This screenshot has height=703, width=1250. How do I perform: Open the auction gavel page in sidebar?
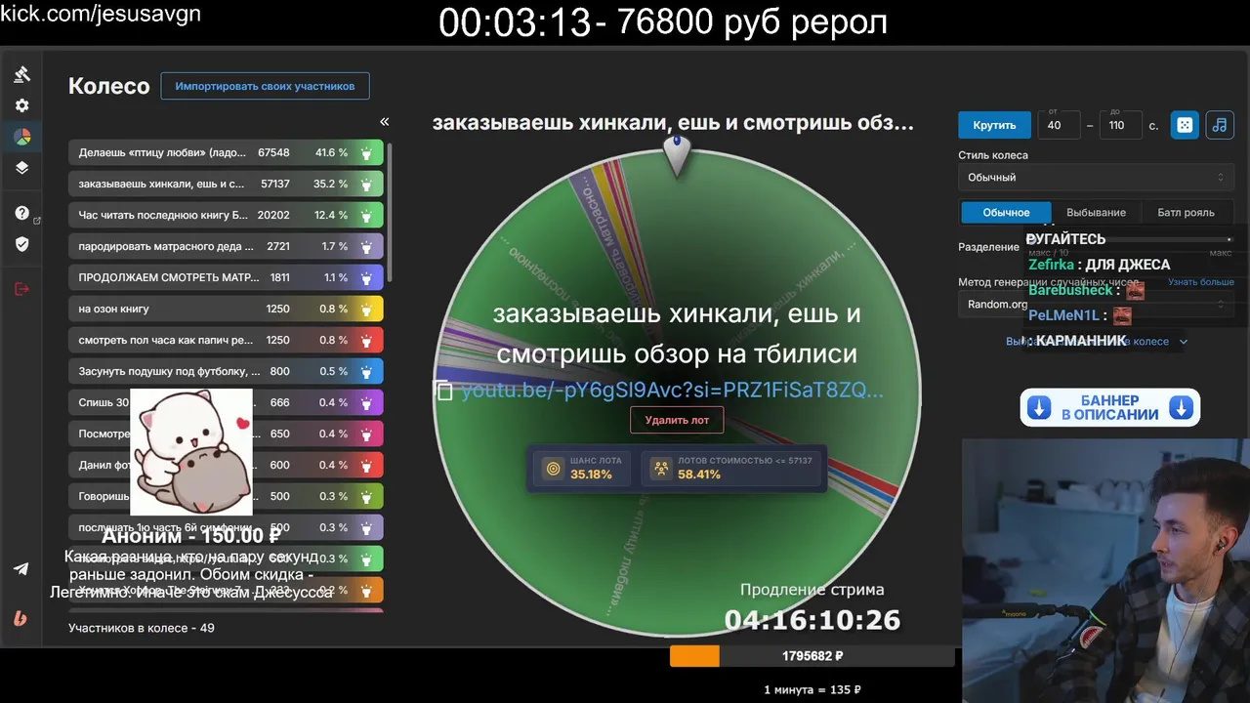pos(21,74)
